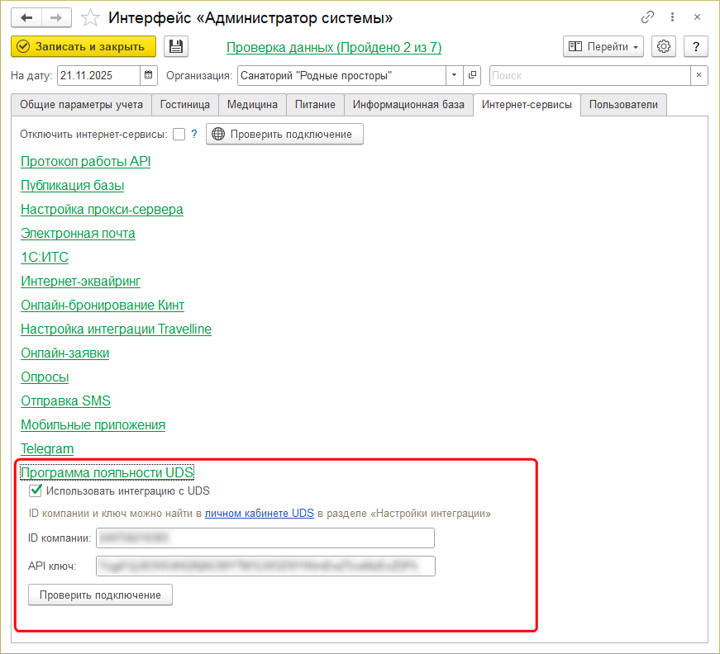Click the forward navigation arrow

[56, 17]
